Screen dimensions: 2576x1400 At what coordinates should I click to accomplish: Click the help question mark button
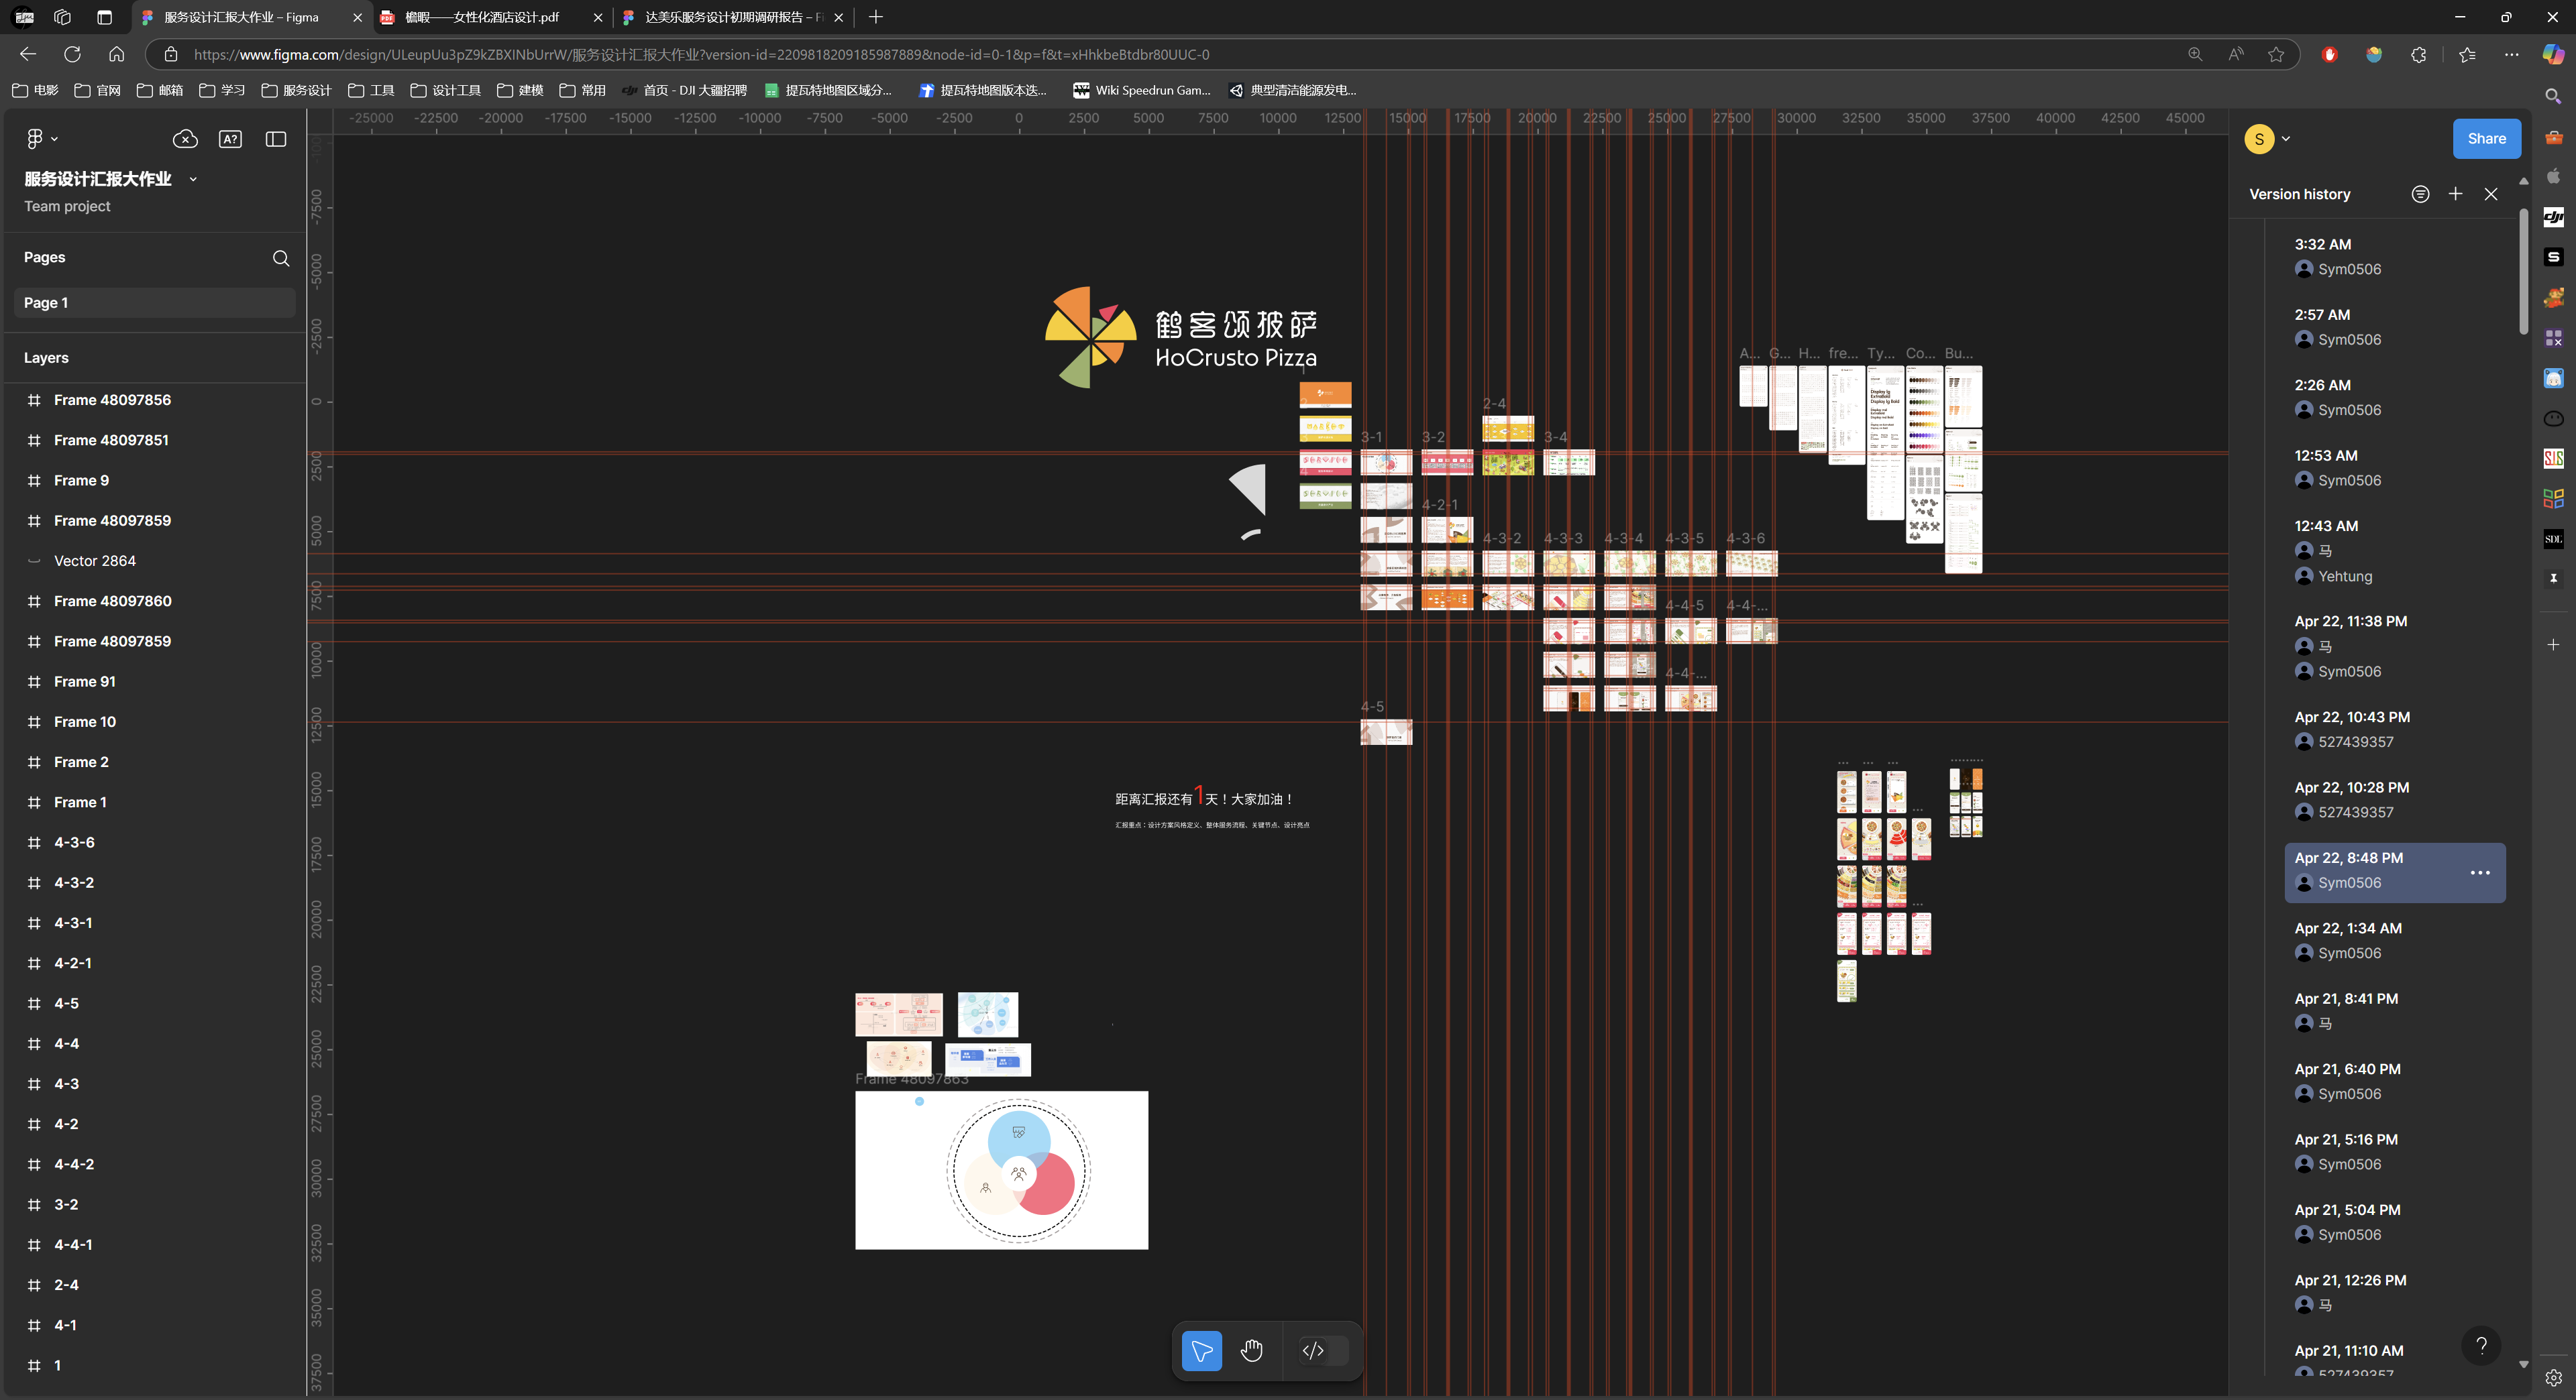coord(2480,1345)
